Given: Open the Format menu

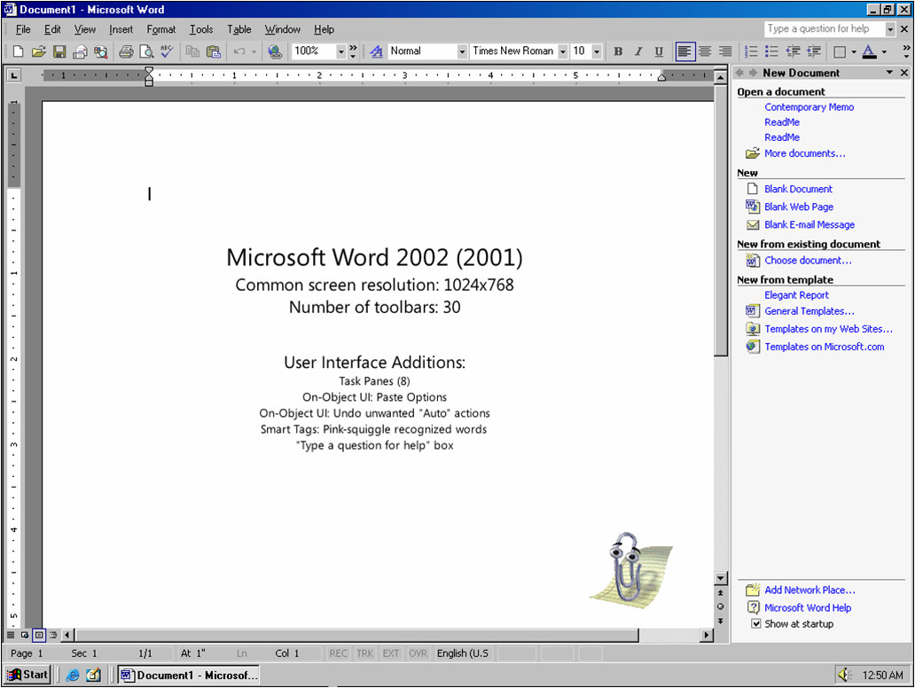Looking at the screenshot, I should (160, 29).
